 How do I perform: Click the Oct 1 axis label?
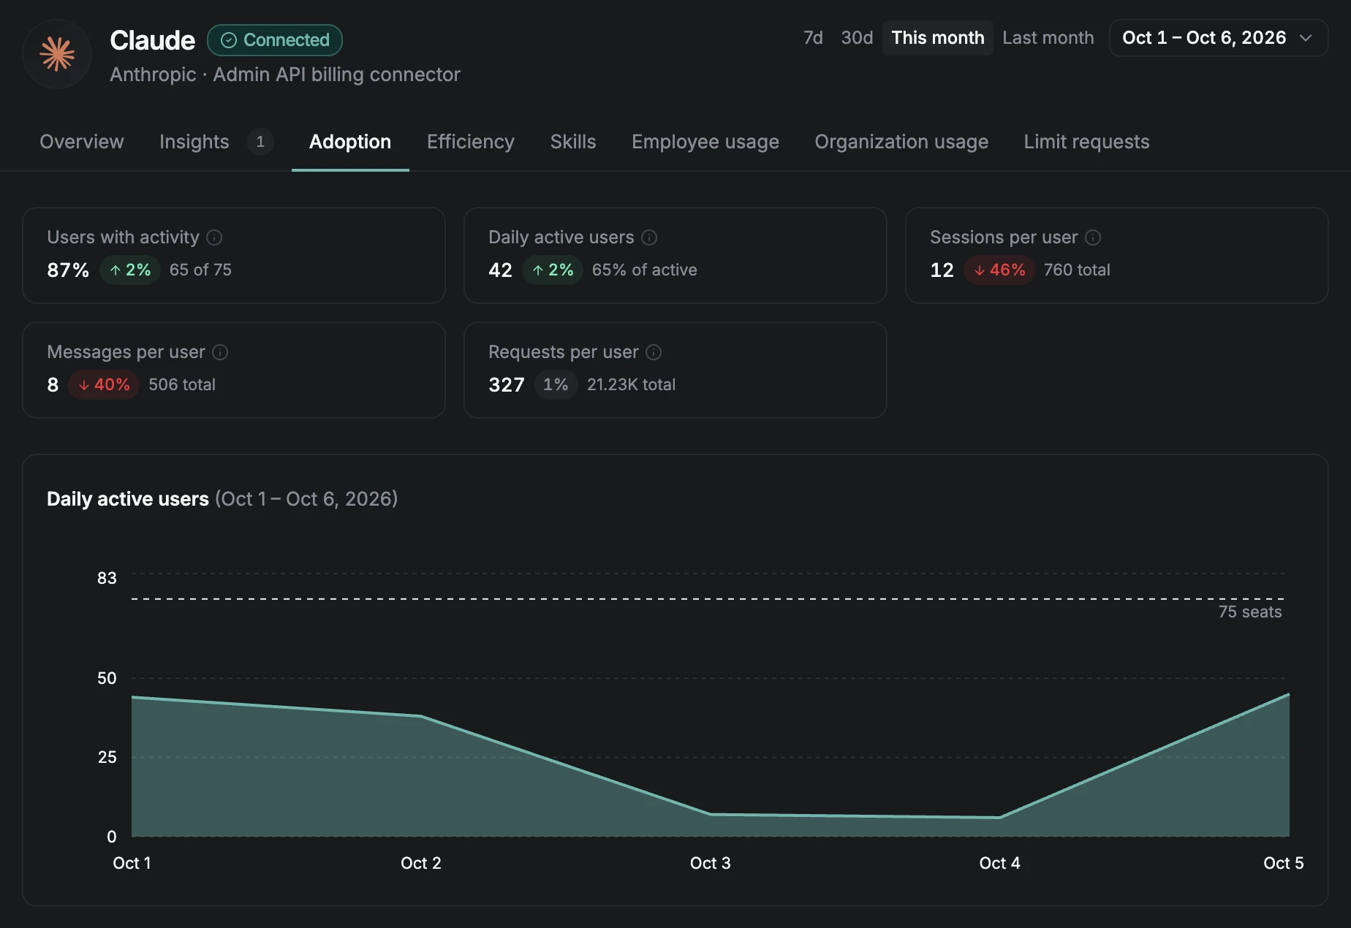tap(132, 864)
